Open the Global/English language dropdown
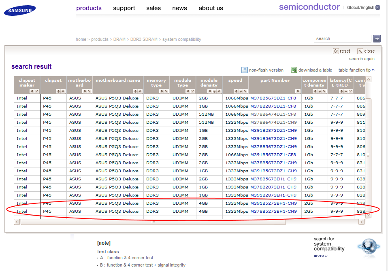The width and height of the screenshot is (388, 271). pos(378,7)
